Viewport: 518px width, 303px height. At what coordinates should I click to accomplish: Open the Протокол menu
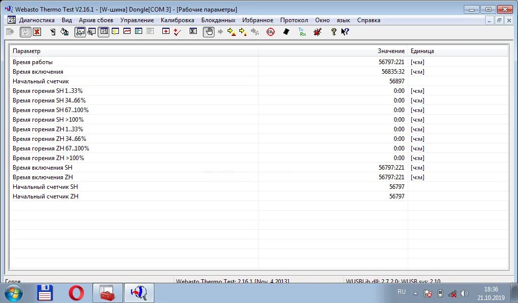coord(294,20)
